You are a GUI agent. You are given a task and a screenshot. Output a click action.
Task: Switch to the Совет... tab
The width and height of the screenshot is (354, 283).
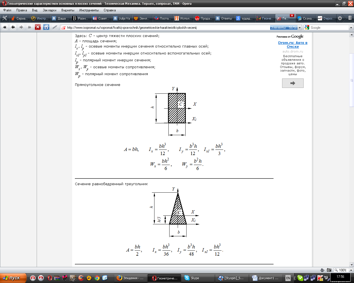coord(101,18)
